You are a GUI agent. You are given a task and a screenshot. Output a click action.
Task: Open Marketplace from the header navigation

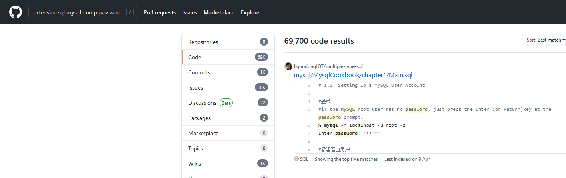point(219,12)
